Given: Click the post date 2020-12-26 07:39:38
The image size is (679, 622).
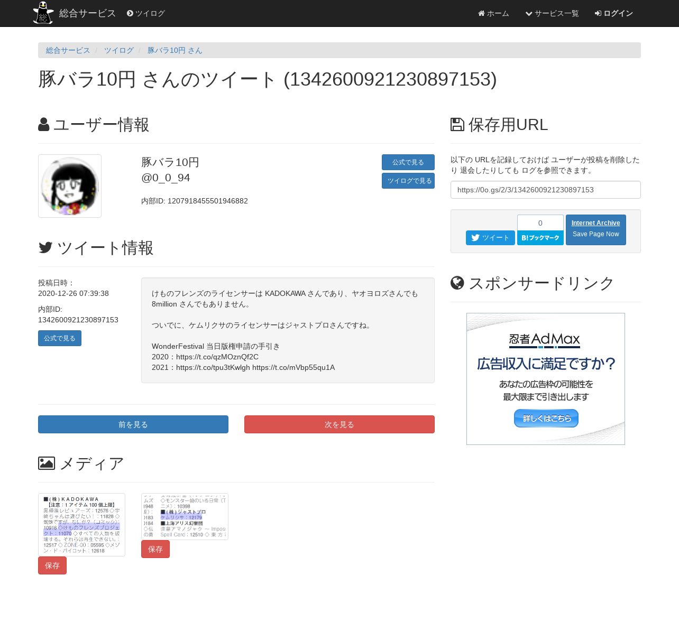Looking at the screenshot, I should coord(74,293).
